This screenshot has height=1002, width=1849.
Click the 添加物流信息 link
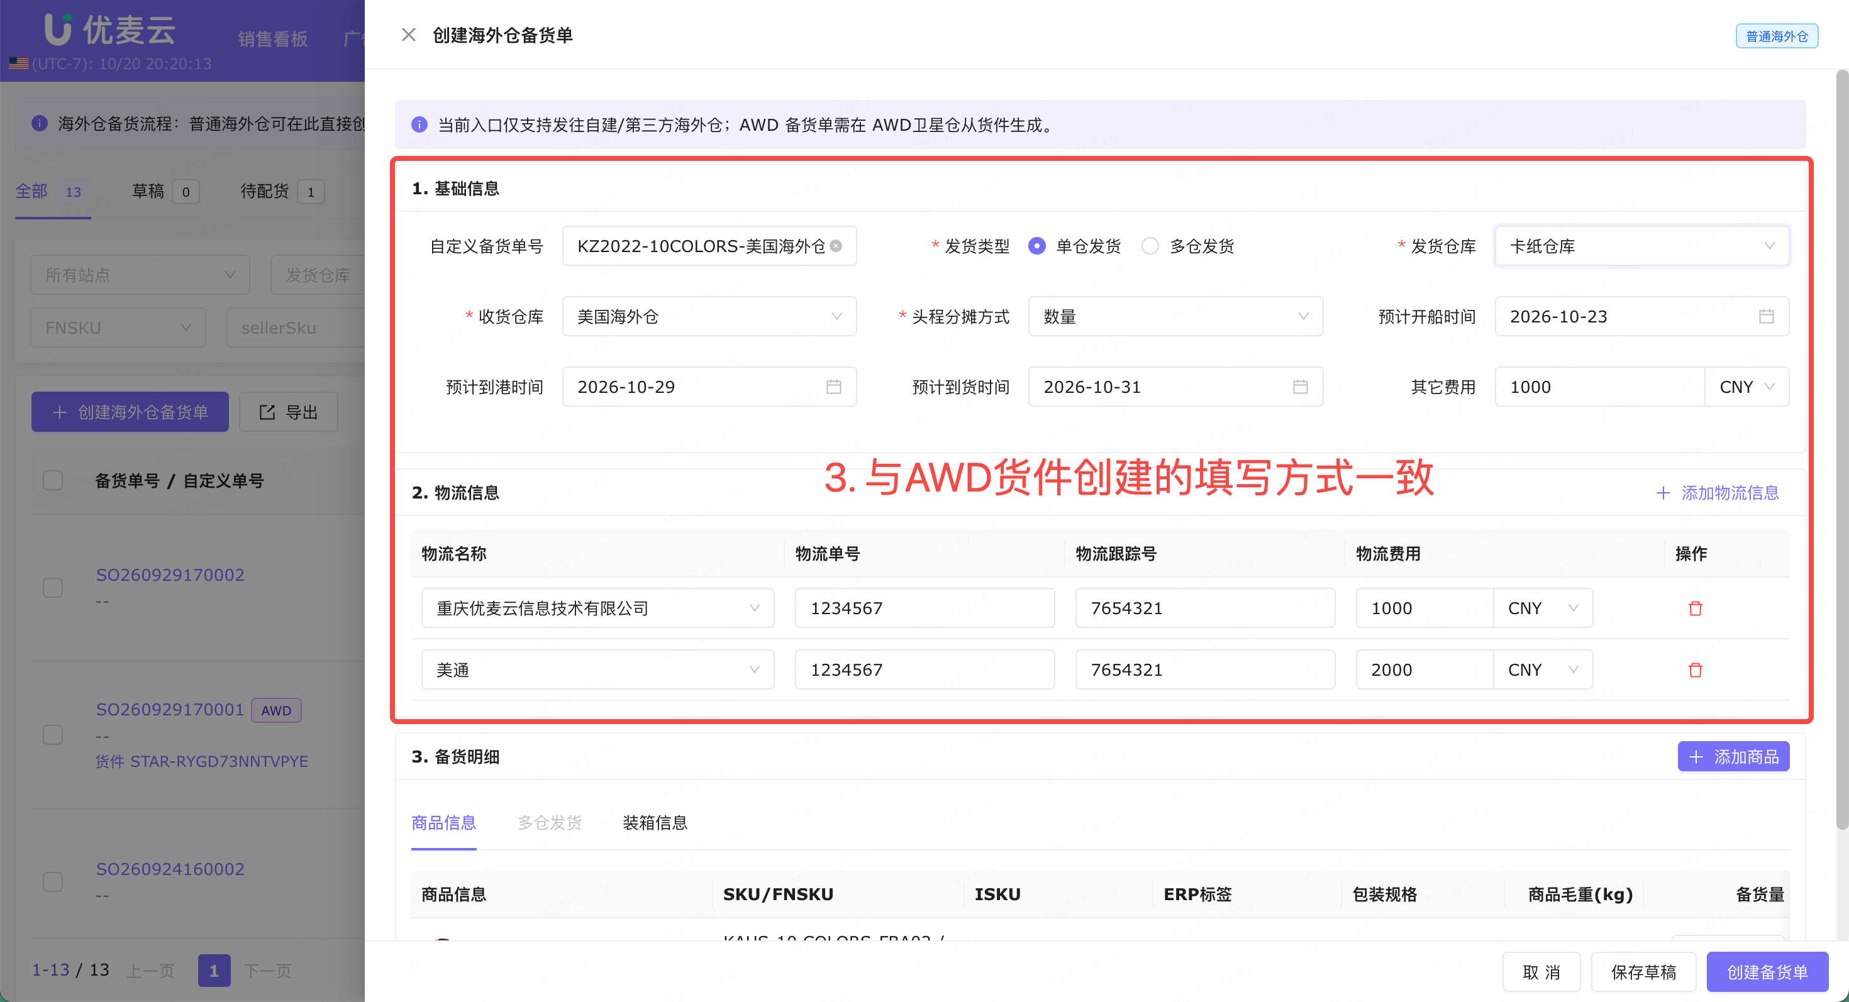point(1718,493)
